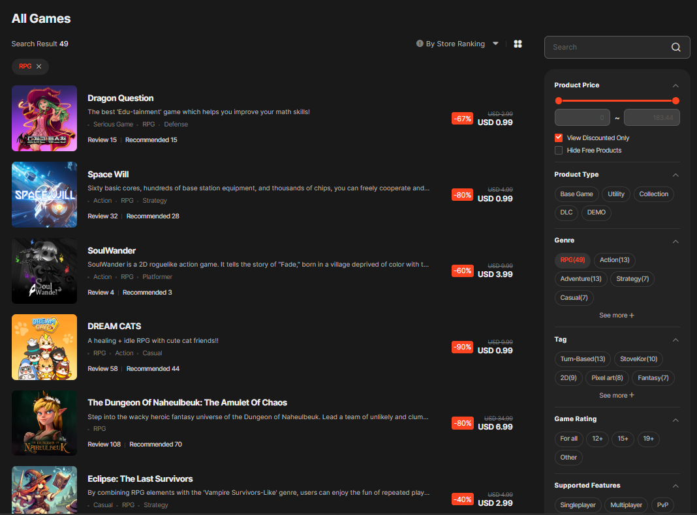
Task: Filter by 2D(9) tag
Action: 568,378
